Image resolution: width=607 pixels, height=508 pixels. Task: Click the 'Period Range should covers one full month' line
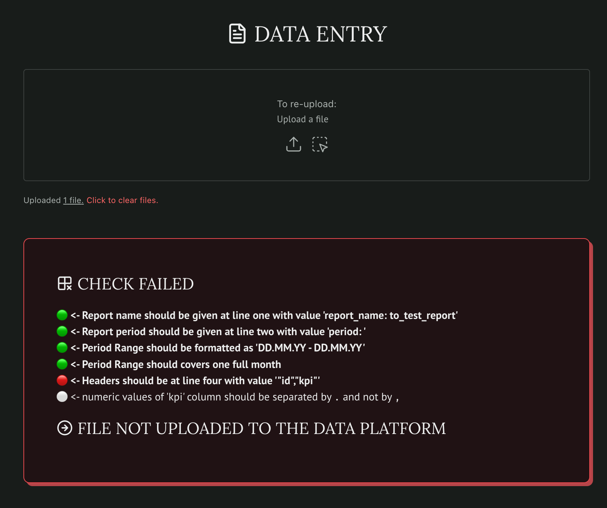click(x=181, y=364)
